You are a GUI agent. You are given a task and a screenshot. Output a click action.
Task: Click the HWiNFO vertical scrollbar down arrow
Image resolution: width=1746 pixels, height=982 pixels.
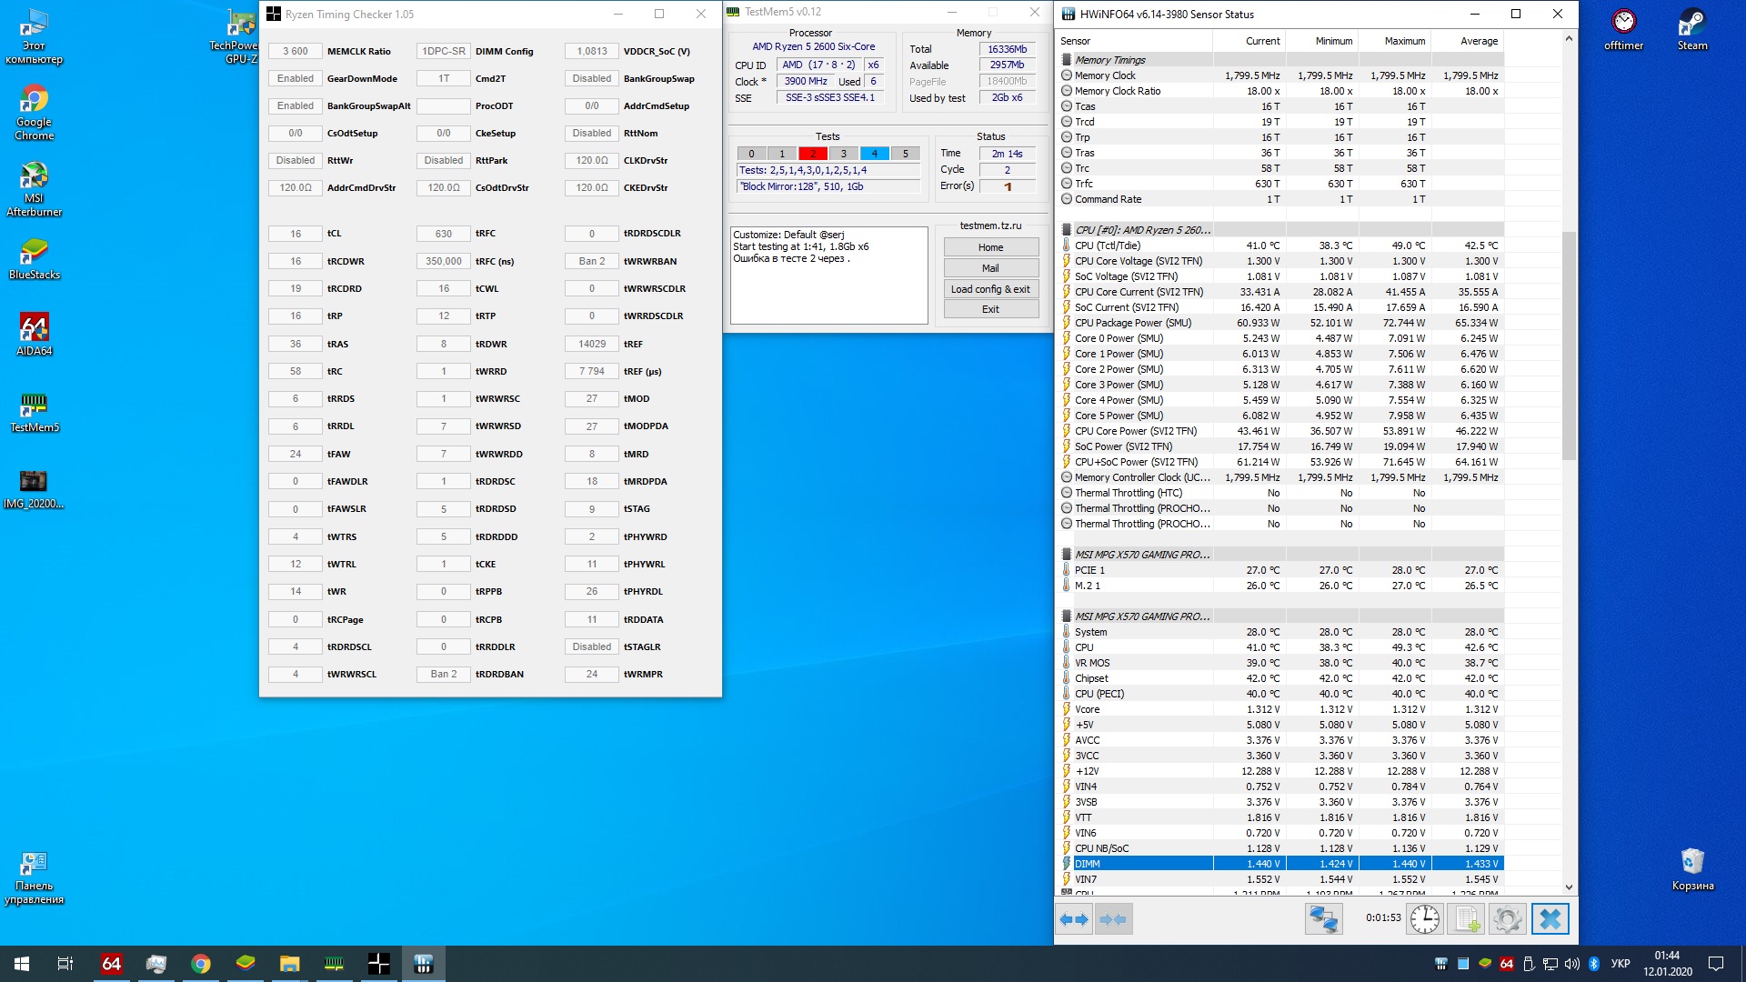(x=1569, y=887)
